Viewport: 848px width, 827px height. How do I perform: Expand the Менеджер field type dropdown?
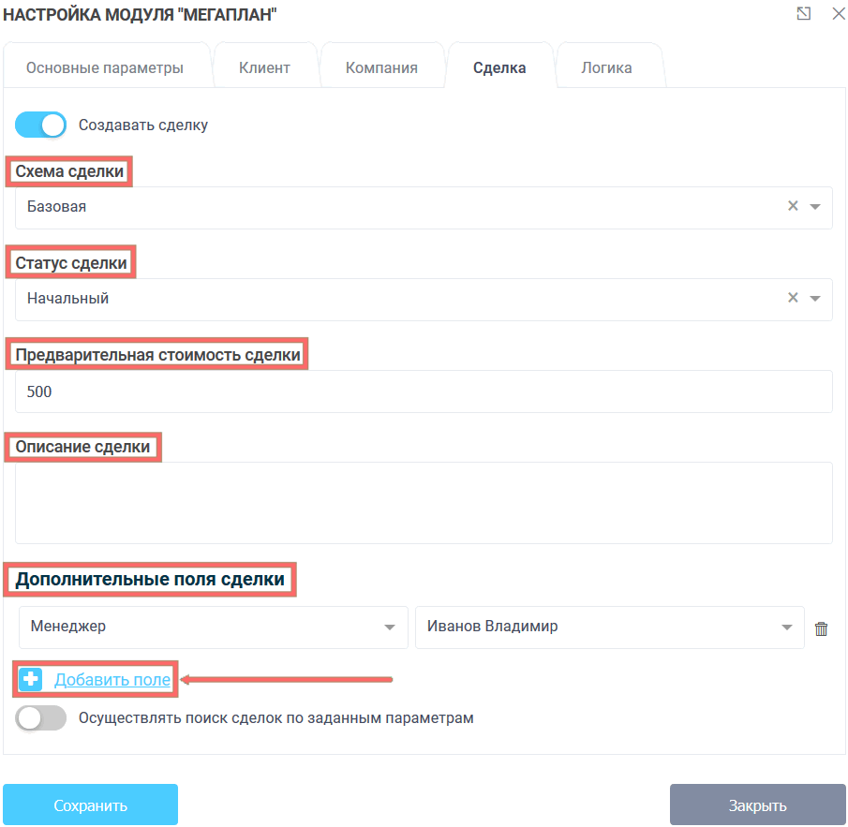coord(390,628)
